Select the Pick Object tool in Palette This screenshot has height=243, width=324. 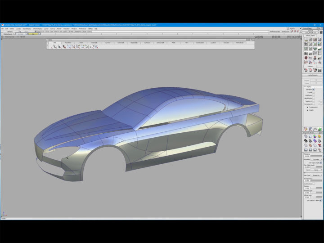[x=55, y=47]
